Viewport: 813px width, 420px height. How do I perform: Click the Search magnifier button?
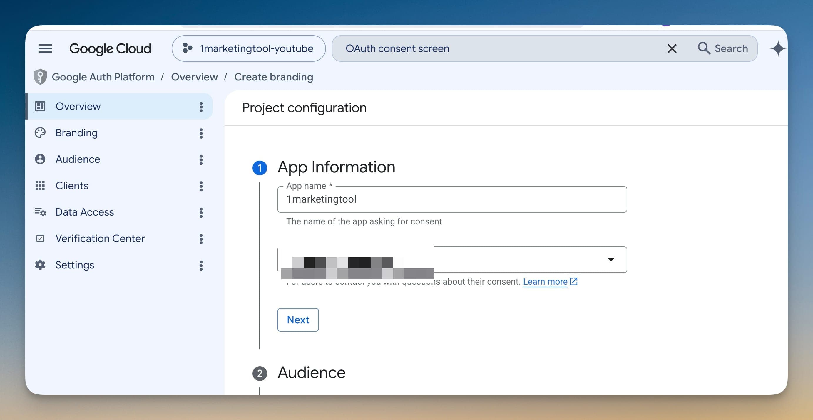click(722, 48)
